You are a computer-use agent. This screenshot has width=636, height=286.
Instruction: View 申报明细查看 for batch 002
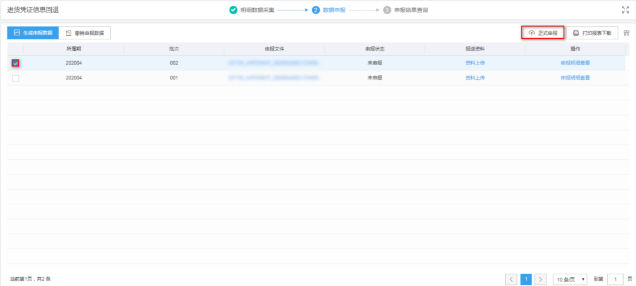pyautogui.click(x=575, y=63)
